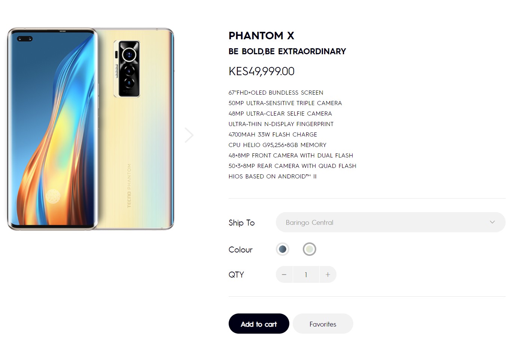Click the 4700MAH 33W Flash Charge spec line
Screen dimensions: 515x346
tap(272, 134)
